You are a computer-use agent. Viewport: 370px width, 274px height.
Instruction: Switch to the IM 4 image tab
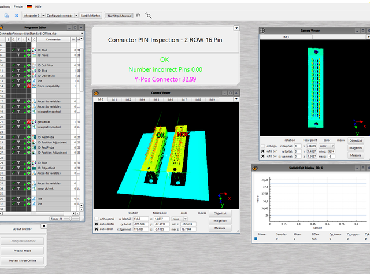click(x=142, y=99)
